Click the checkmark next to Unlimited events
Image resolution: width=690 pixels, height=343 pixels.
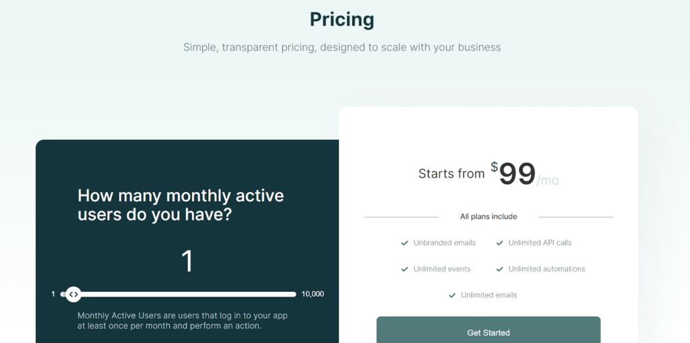(x=405, y=269)
